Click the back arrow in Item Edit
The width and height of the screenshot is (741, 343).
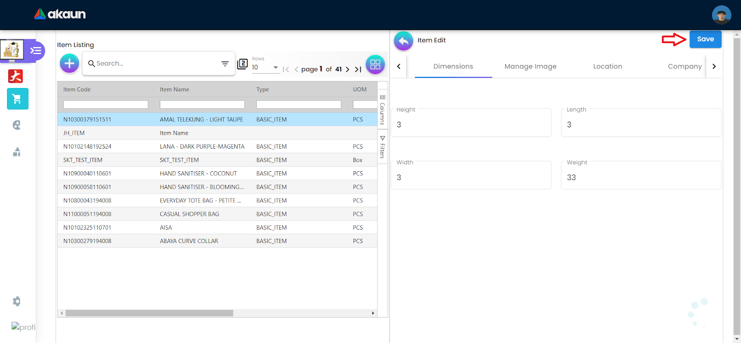(403, 41)
